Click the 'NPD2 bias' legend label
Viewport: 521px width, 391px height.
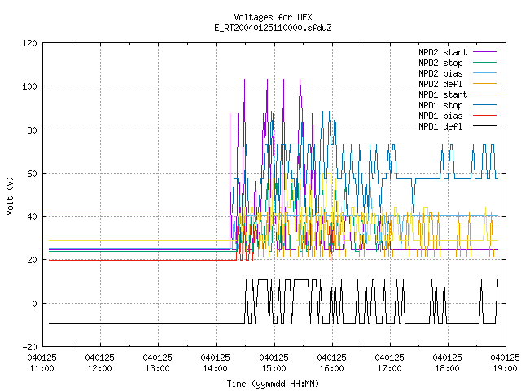440,73
